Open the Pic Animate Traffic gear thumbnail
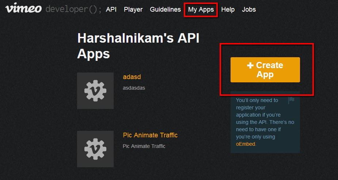The width and height of the screenshot is (338, 180). tap(95, 149)
